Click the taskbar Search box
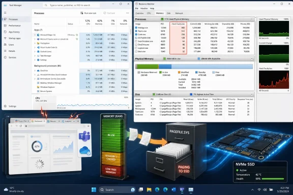This screenshot has width=293, height=195. [117, 190]
